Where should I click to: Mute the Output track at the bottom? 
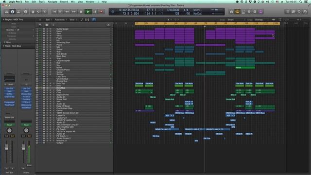coord(44,143)
